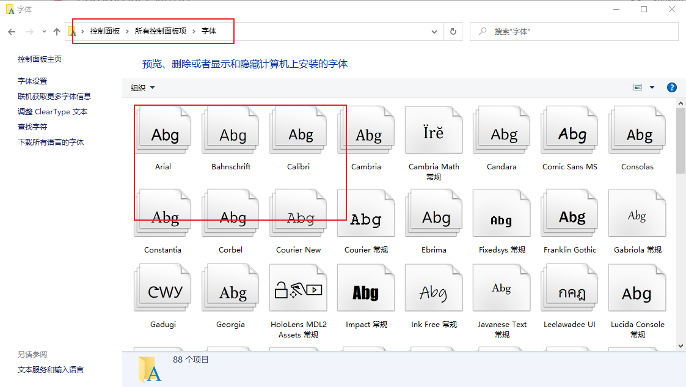Select the Calibri font icon

(298, 130)
